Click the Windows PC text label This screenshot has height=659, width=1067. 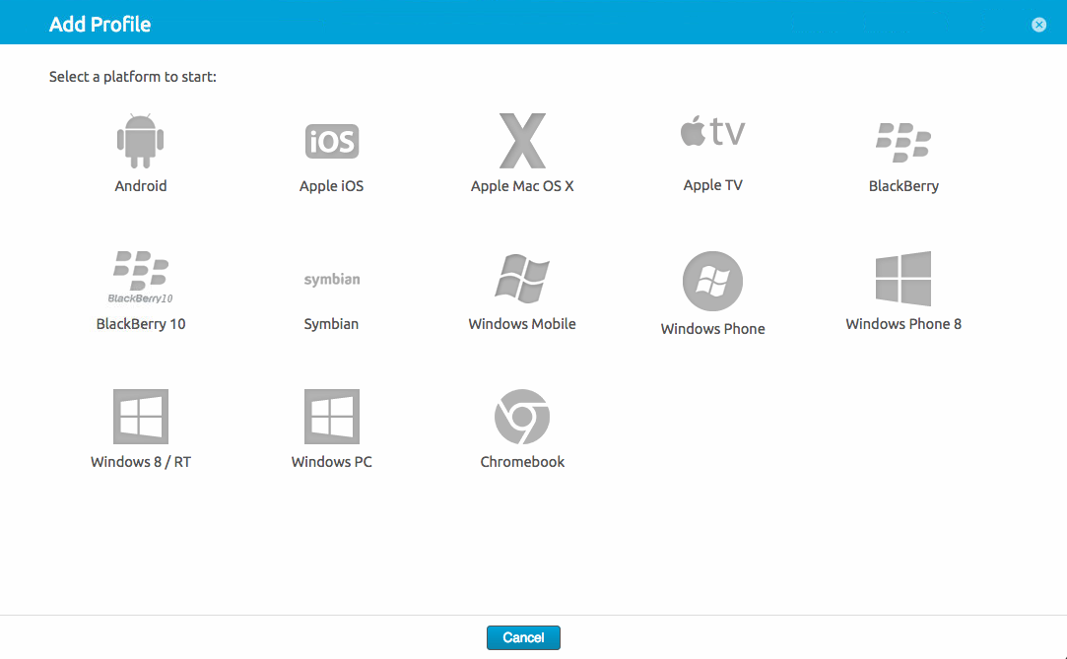(331, 462)
